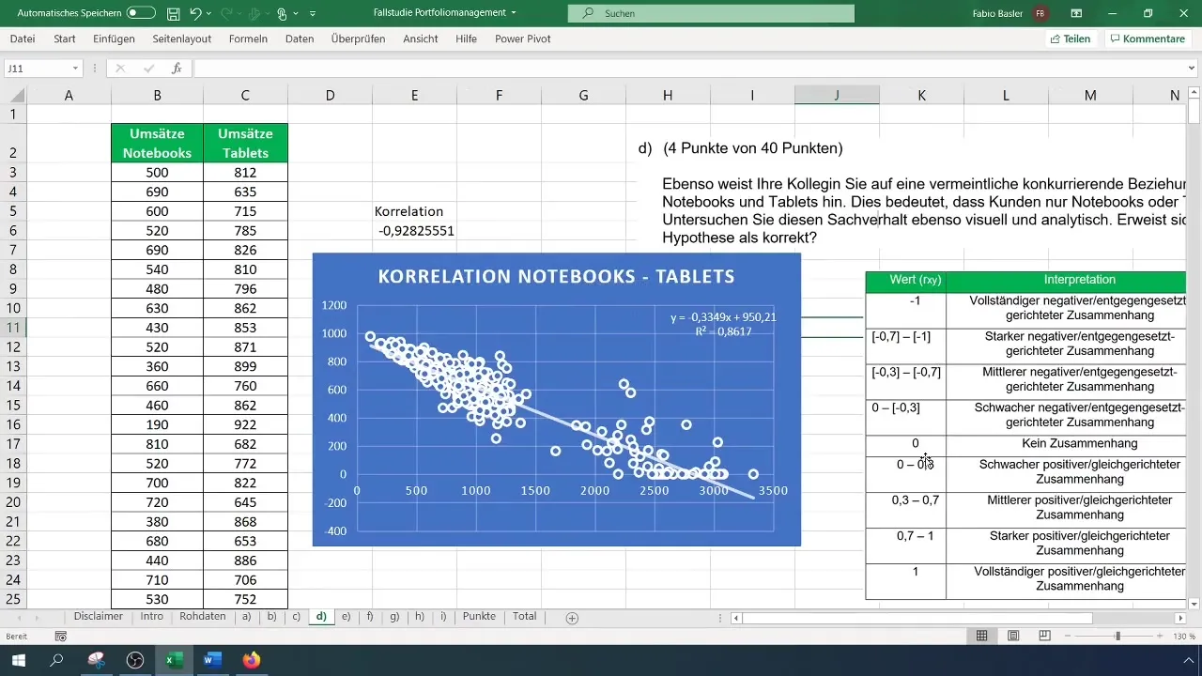Open the Hilfe ribbon tab
1202x676 pixels.
click(467, 38)
